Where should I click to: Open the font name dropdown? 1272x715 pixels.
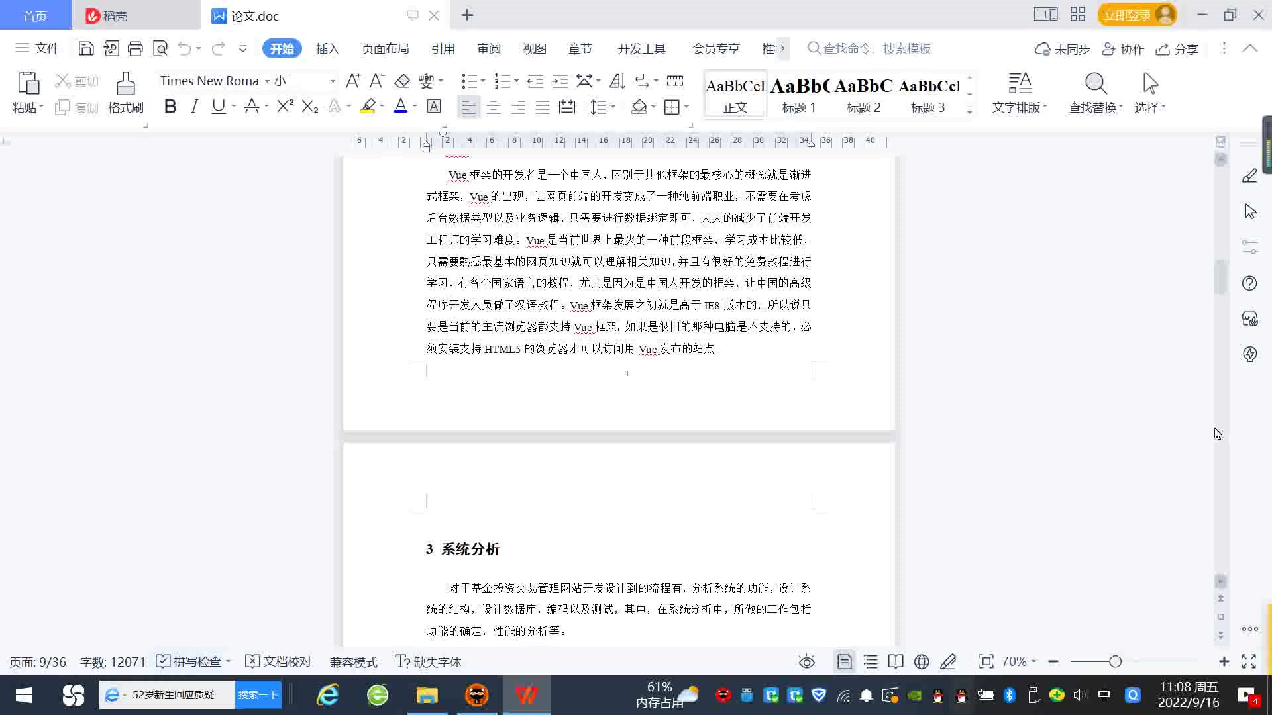267,81
